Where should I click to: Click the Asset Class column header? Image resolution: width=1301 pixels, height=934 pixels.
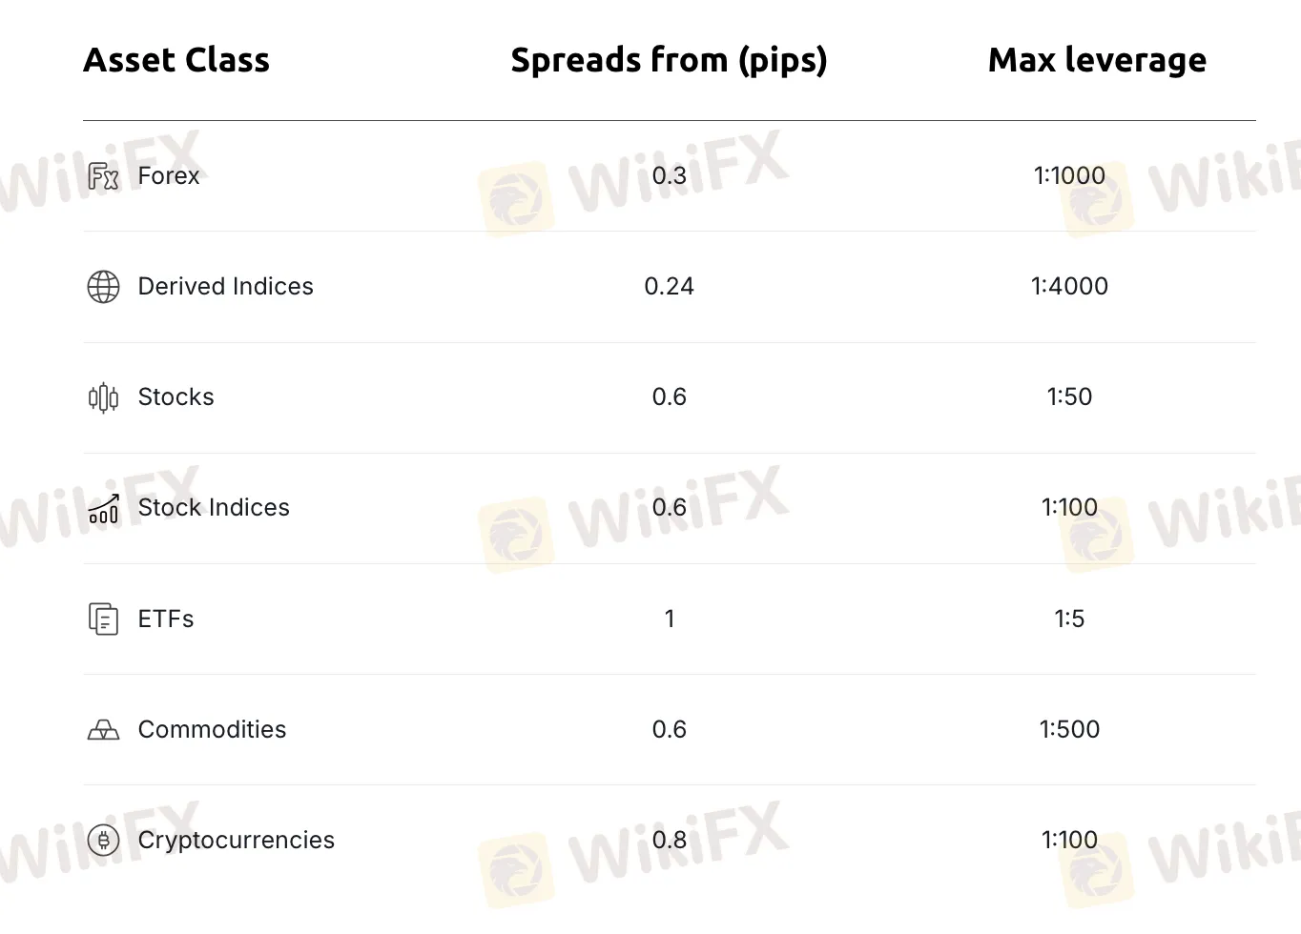[x=176, y=60]
